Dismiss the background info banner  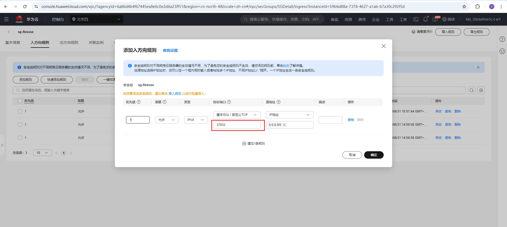[478, 67]
